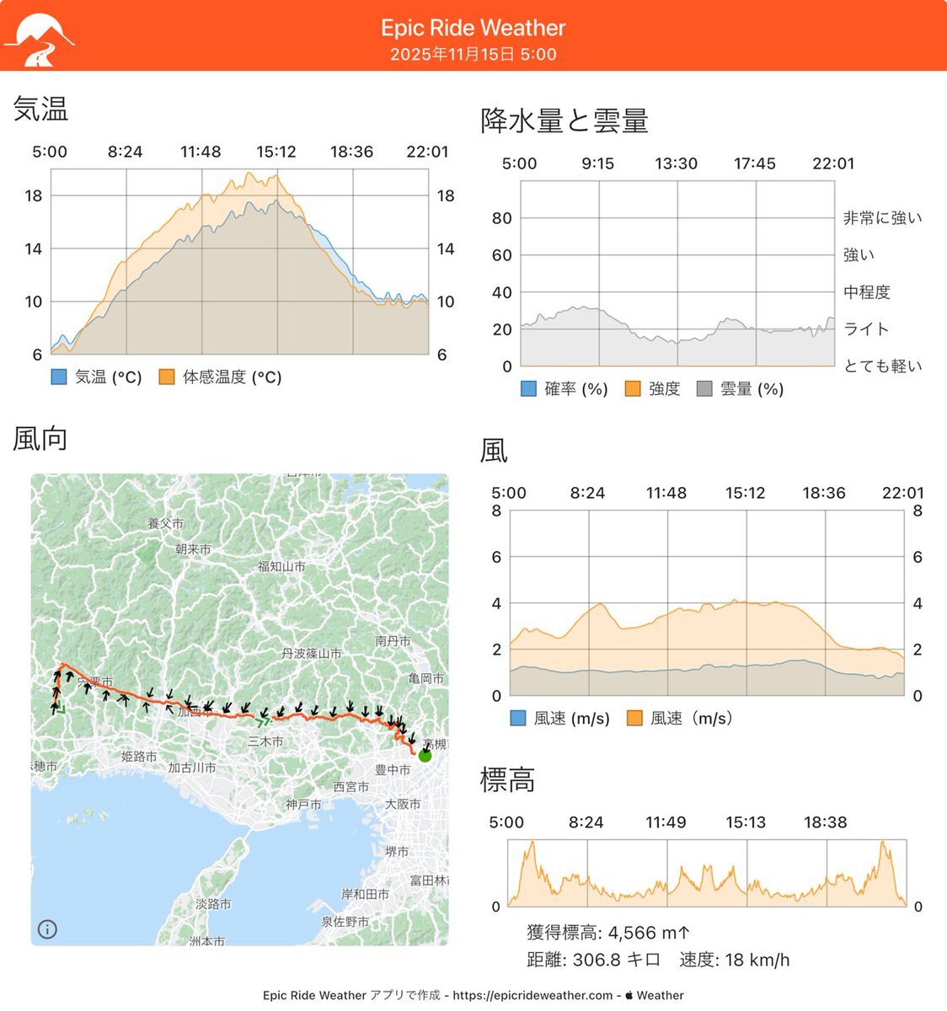Image resolution: width=947 pixels, height=1011 pixels.
Task: Click the 朝来市 label on the map
Action: coord(193,548)
